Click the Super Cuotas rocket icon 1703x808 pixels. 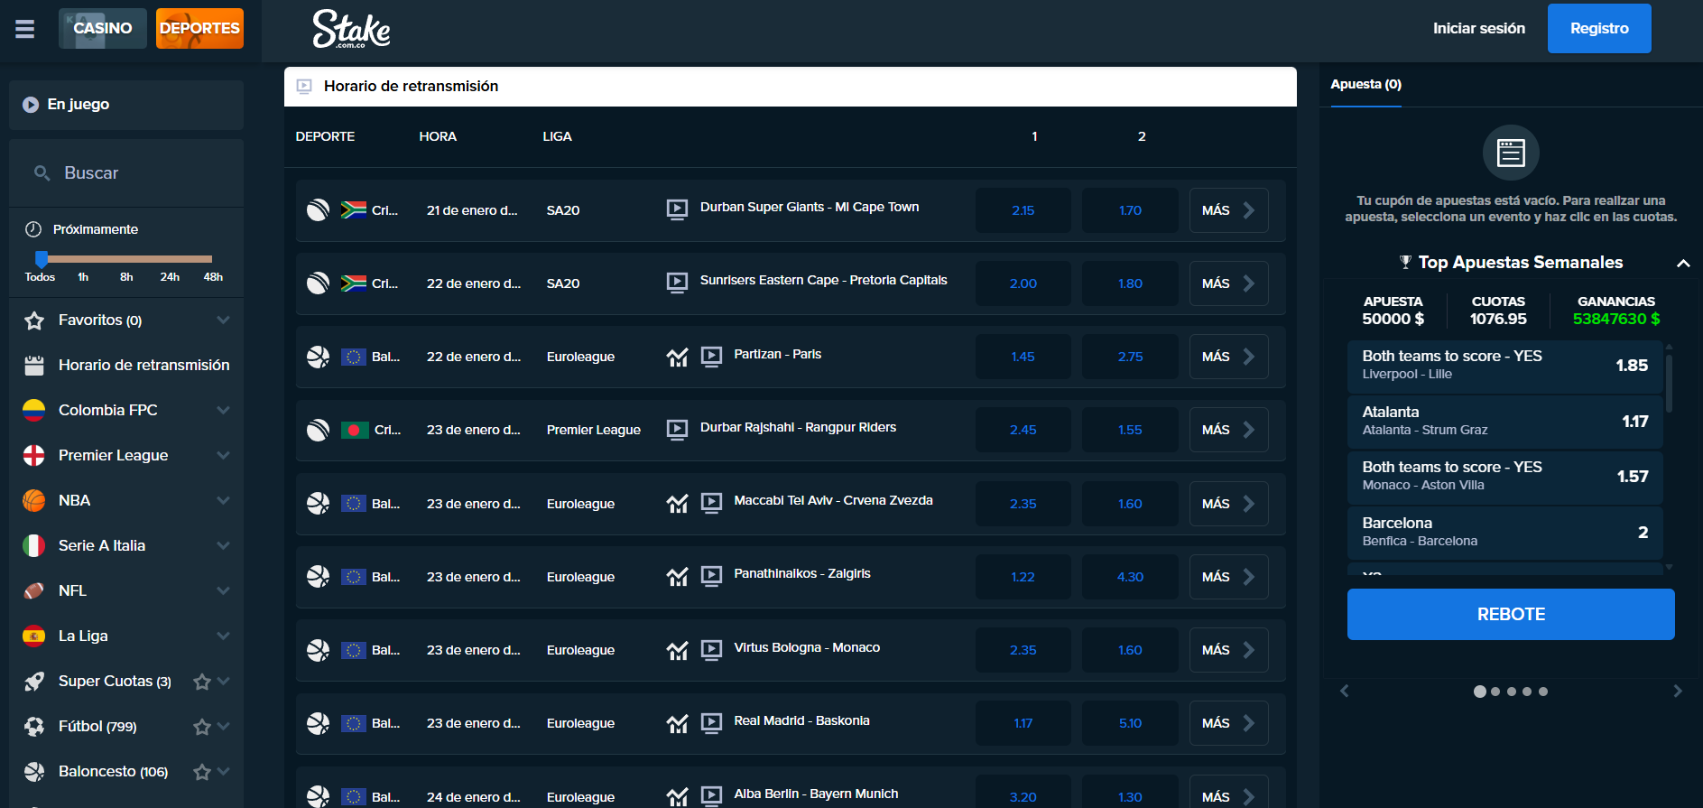coord(34,682)
